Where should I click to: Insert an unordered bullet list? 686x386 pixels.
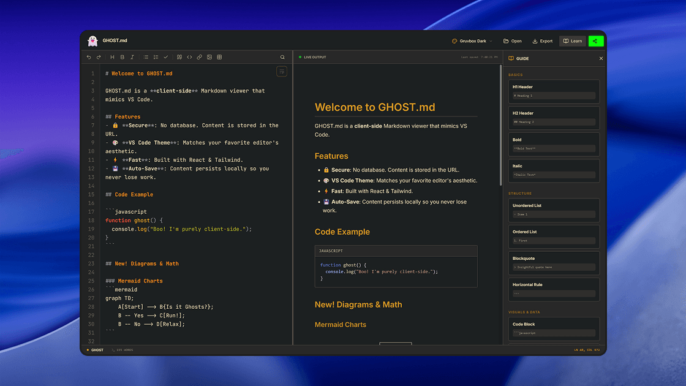146,58
